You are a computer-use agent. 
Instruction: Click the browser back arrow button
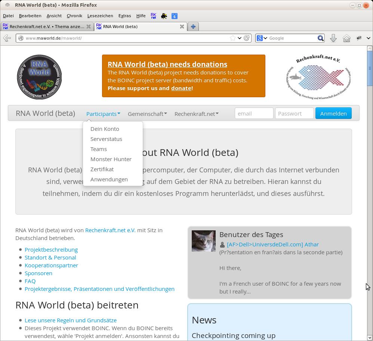pyautogui.click(x=6, y=38)
